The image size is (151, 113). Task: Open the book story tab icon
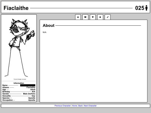[x=85, y=17]
